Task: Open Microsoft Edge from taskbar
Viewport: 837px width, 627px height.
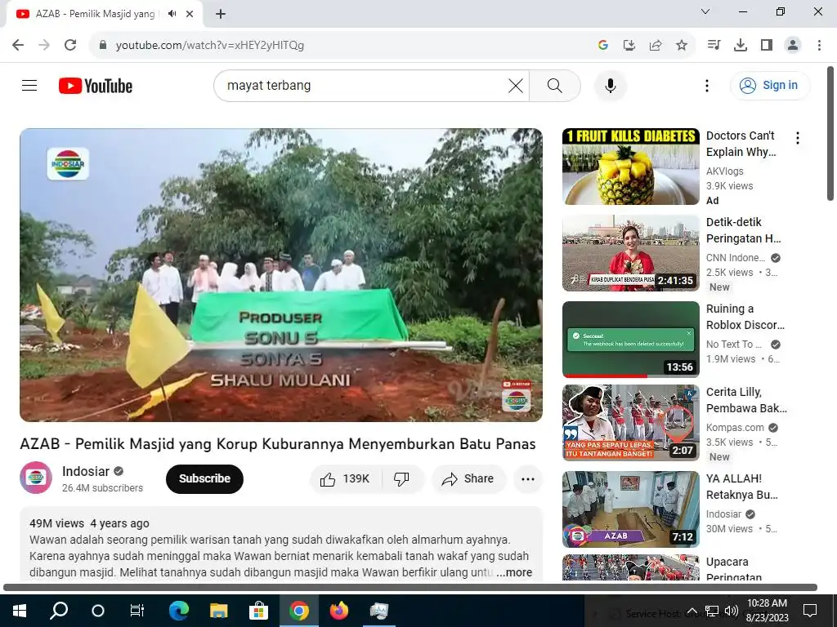Action: (179, 611)
